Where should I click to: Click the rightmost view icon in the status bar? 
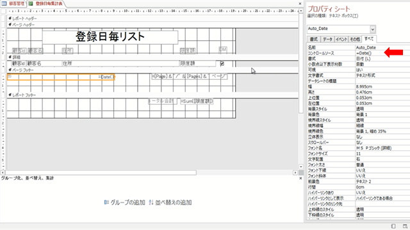[405, 226]
